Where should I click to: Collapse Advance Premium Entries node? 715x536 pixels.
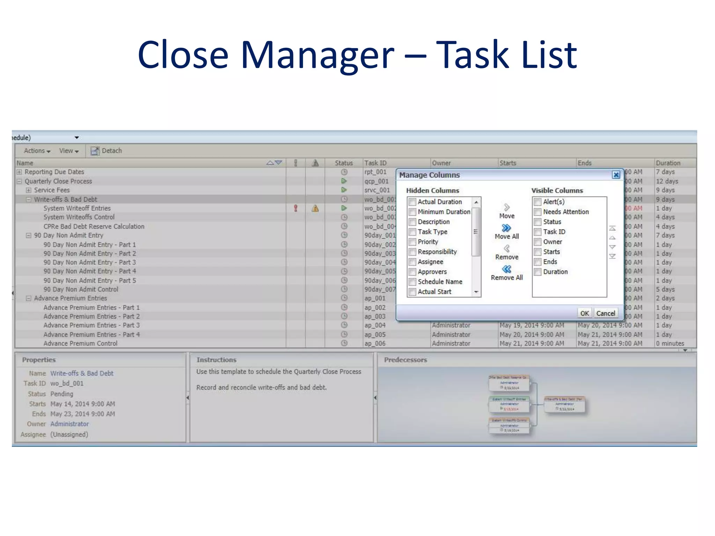(x=29, y=298)
